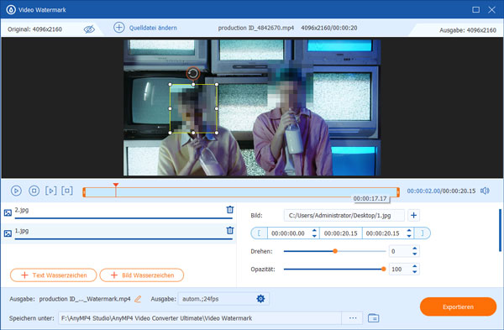The image size is (504, 330).
Task: Play the video preview
Action: click(16, 191)
